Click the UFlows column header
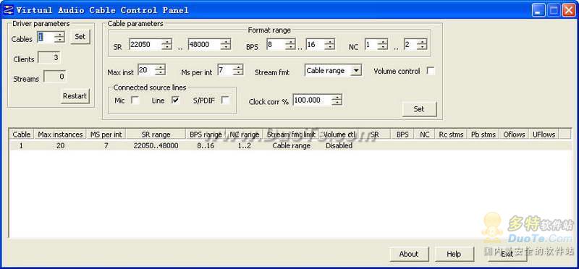This screenshot has width=579, height=269. point(544,134)
